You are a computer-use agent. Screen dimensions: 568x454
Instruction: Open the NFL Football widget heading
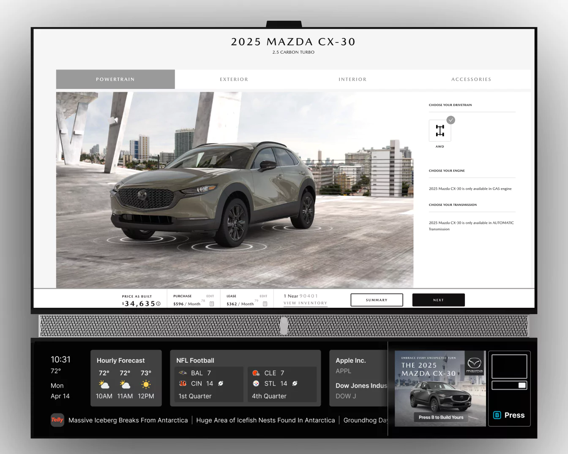tap(195, 360)
